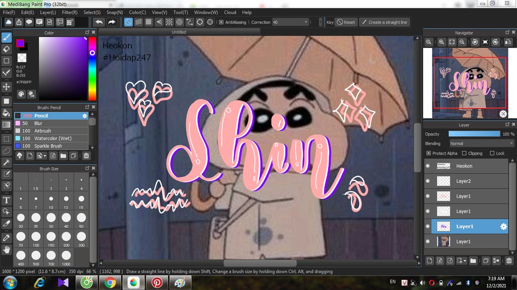
Task: Select the Airbrush brush
Action: click(x=51, y=131)
